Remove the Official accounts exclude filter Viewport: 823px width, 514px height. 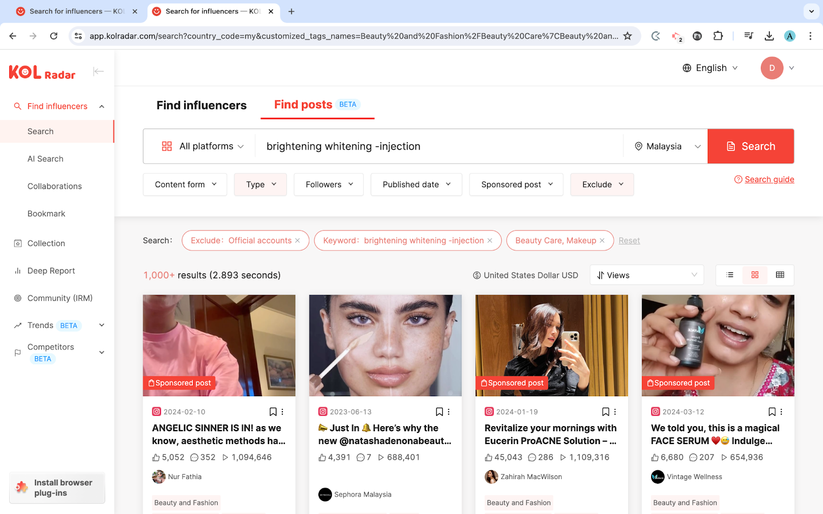click(x=297, y=241)
